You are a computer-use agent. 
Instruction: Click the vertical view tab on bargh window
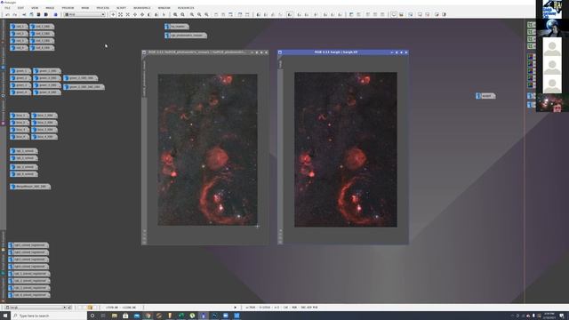280,64
